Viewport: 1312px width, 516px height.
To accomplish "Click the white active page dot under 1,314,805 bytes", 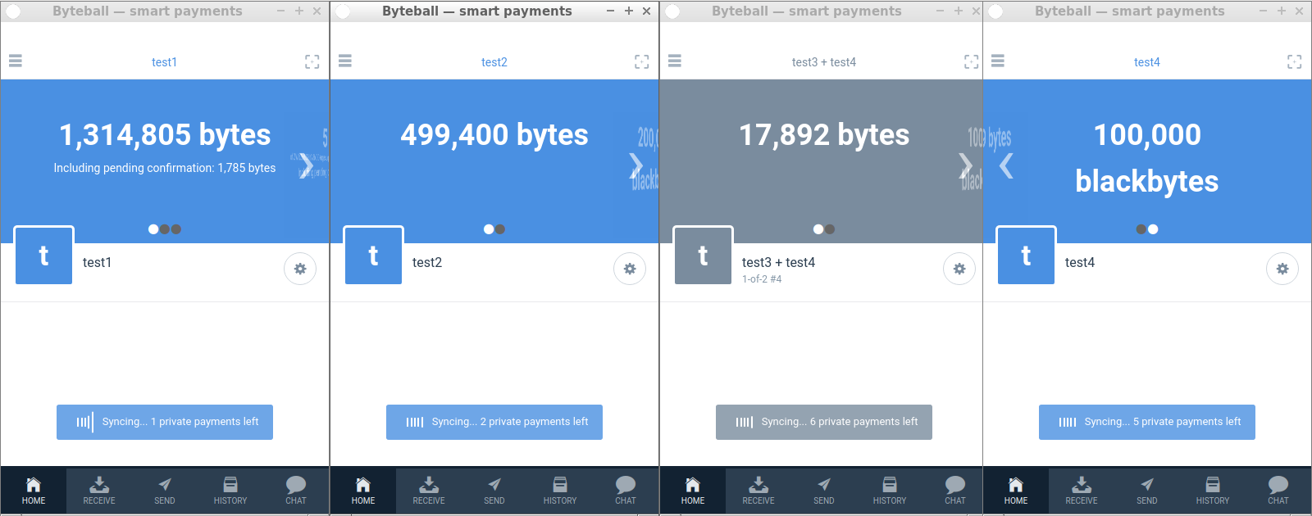I will (x=153, y=229).
